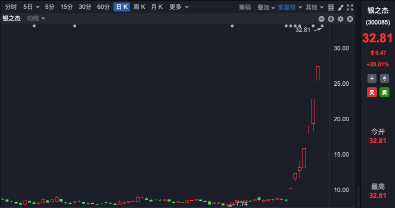Close indicator with the X icon
Viewport: 395px width, 208px height.
pos(350,19)
